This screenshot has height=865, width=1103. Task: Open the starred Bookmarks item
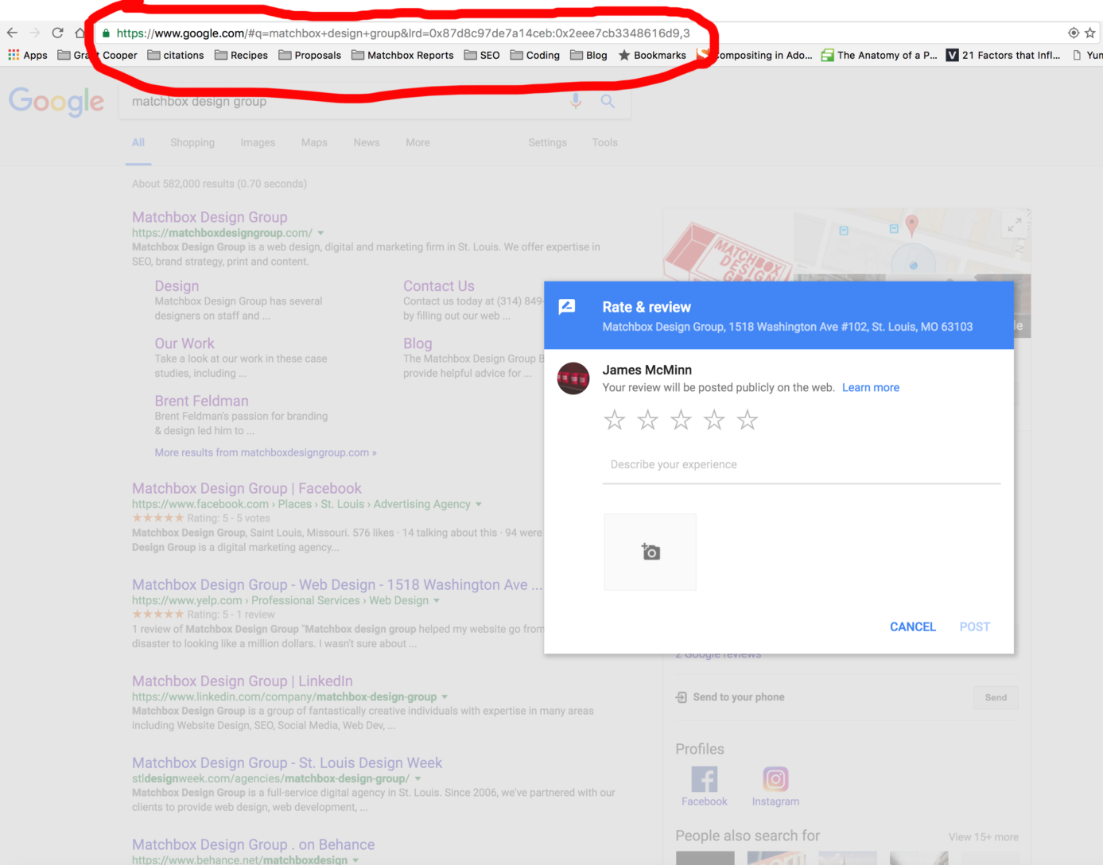(652, 55)
